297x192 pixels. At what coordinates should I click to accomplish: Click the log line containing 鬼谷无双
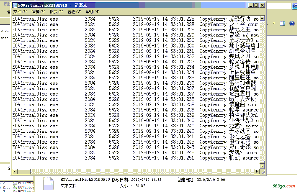click(136, 142)
